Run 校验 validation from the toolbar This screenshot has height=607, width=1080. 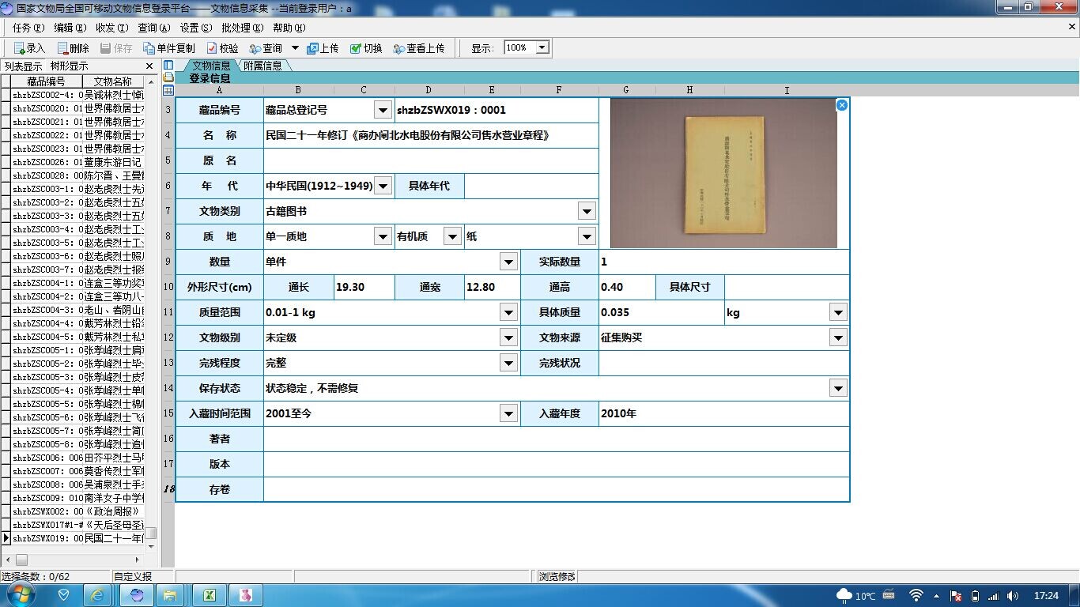(x=222, y=48)
